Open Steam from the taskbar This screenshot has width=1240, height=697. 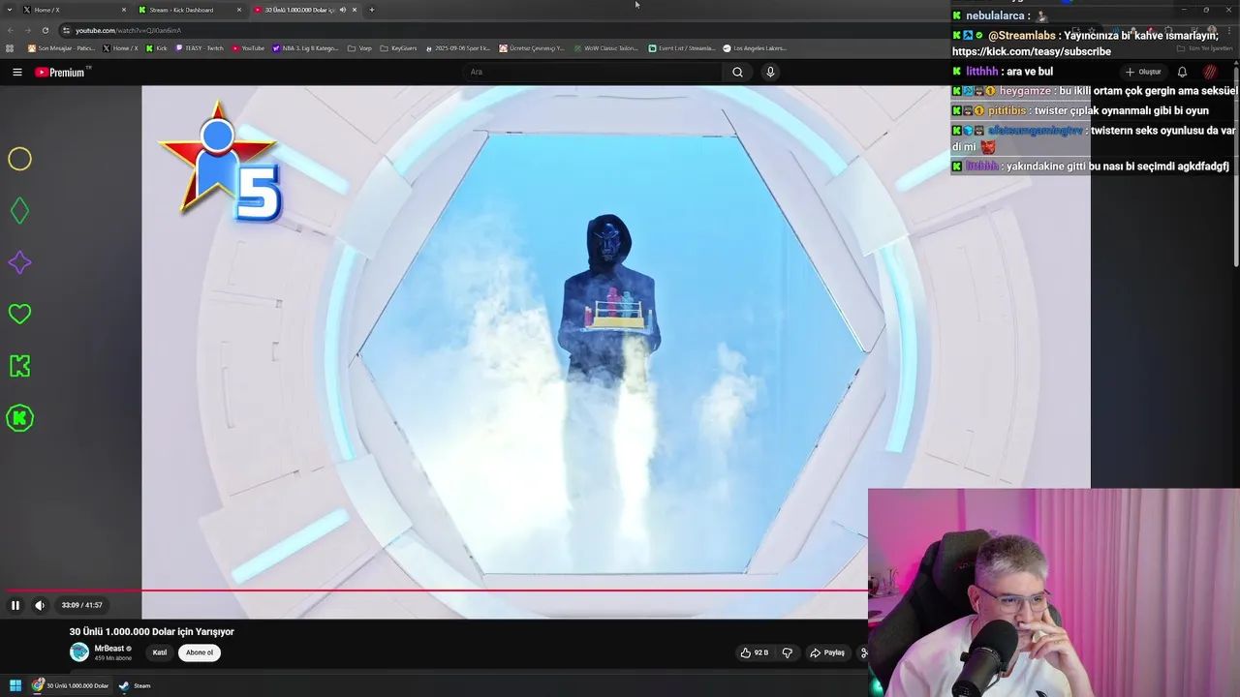[x=135, y=685]
